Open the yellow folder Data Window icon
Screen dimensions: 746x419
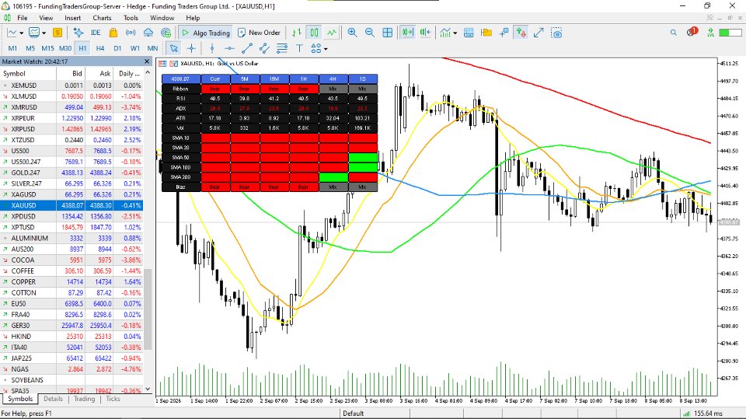(486, 33)
